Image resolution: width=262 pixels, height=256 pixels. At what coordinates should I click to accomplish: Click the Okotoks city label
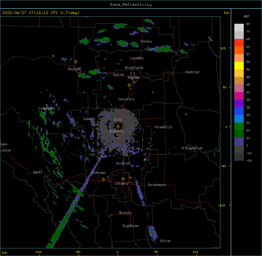tap(125, 213)
